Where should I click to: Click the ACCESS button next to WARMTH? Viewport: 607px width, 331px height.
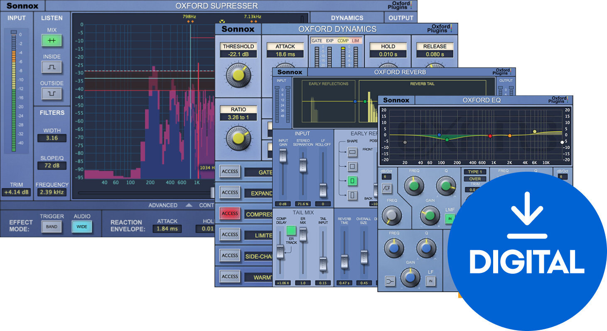tap(229, 276)
